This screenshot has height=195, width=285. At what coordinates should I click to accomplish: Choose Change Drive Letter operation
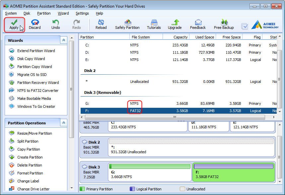[x=29, y=189]
